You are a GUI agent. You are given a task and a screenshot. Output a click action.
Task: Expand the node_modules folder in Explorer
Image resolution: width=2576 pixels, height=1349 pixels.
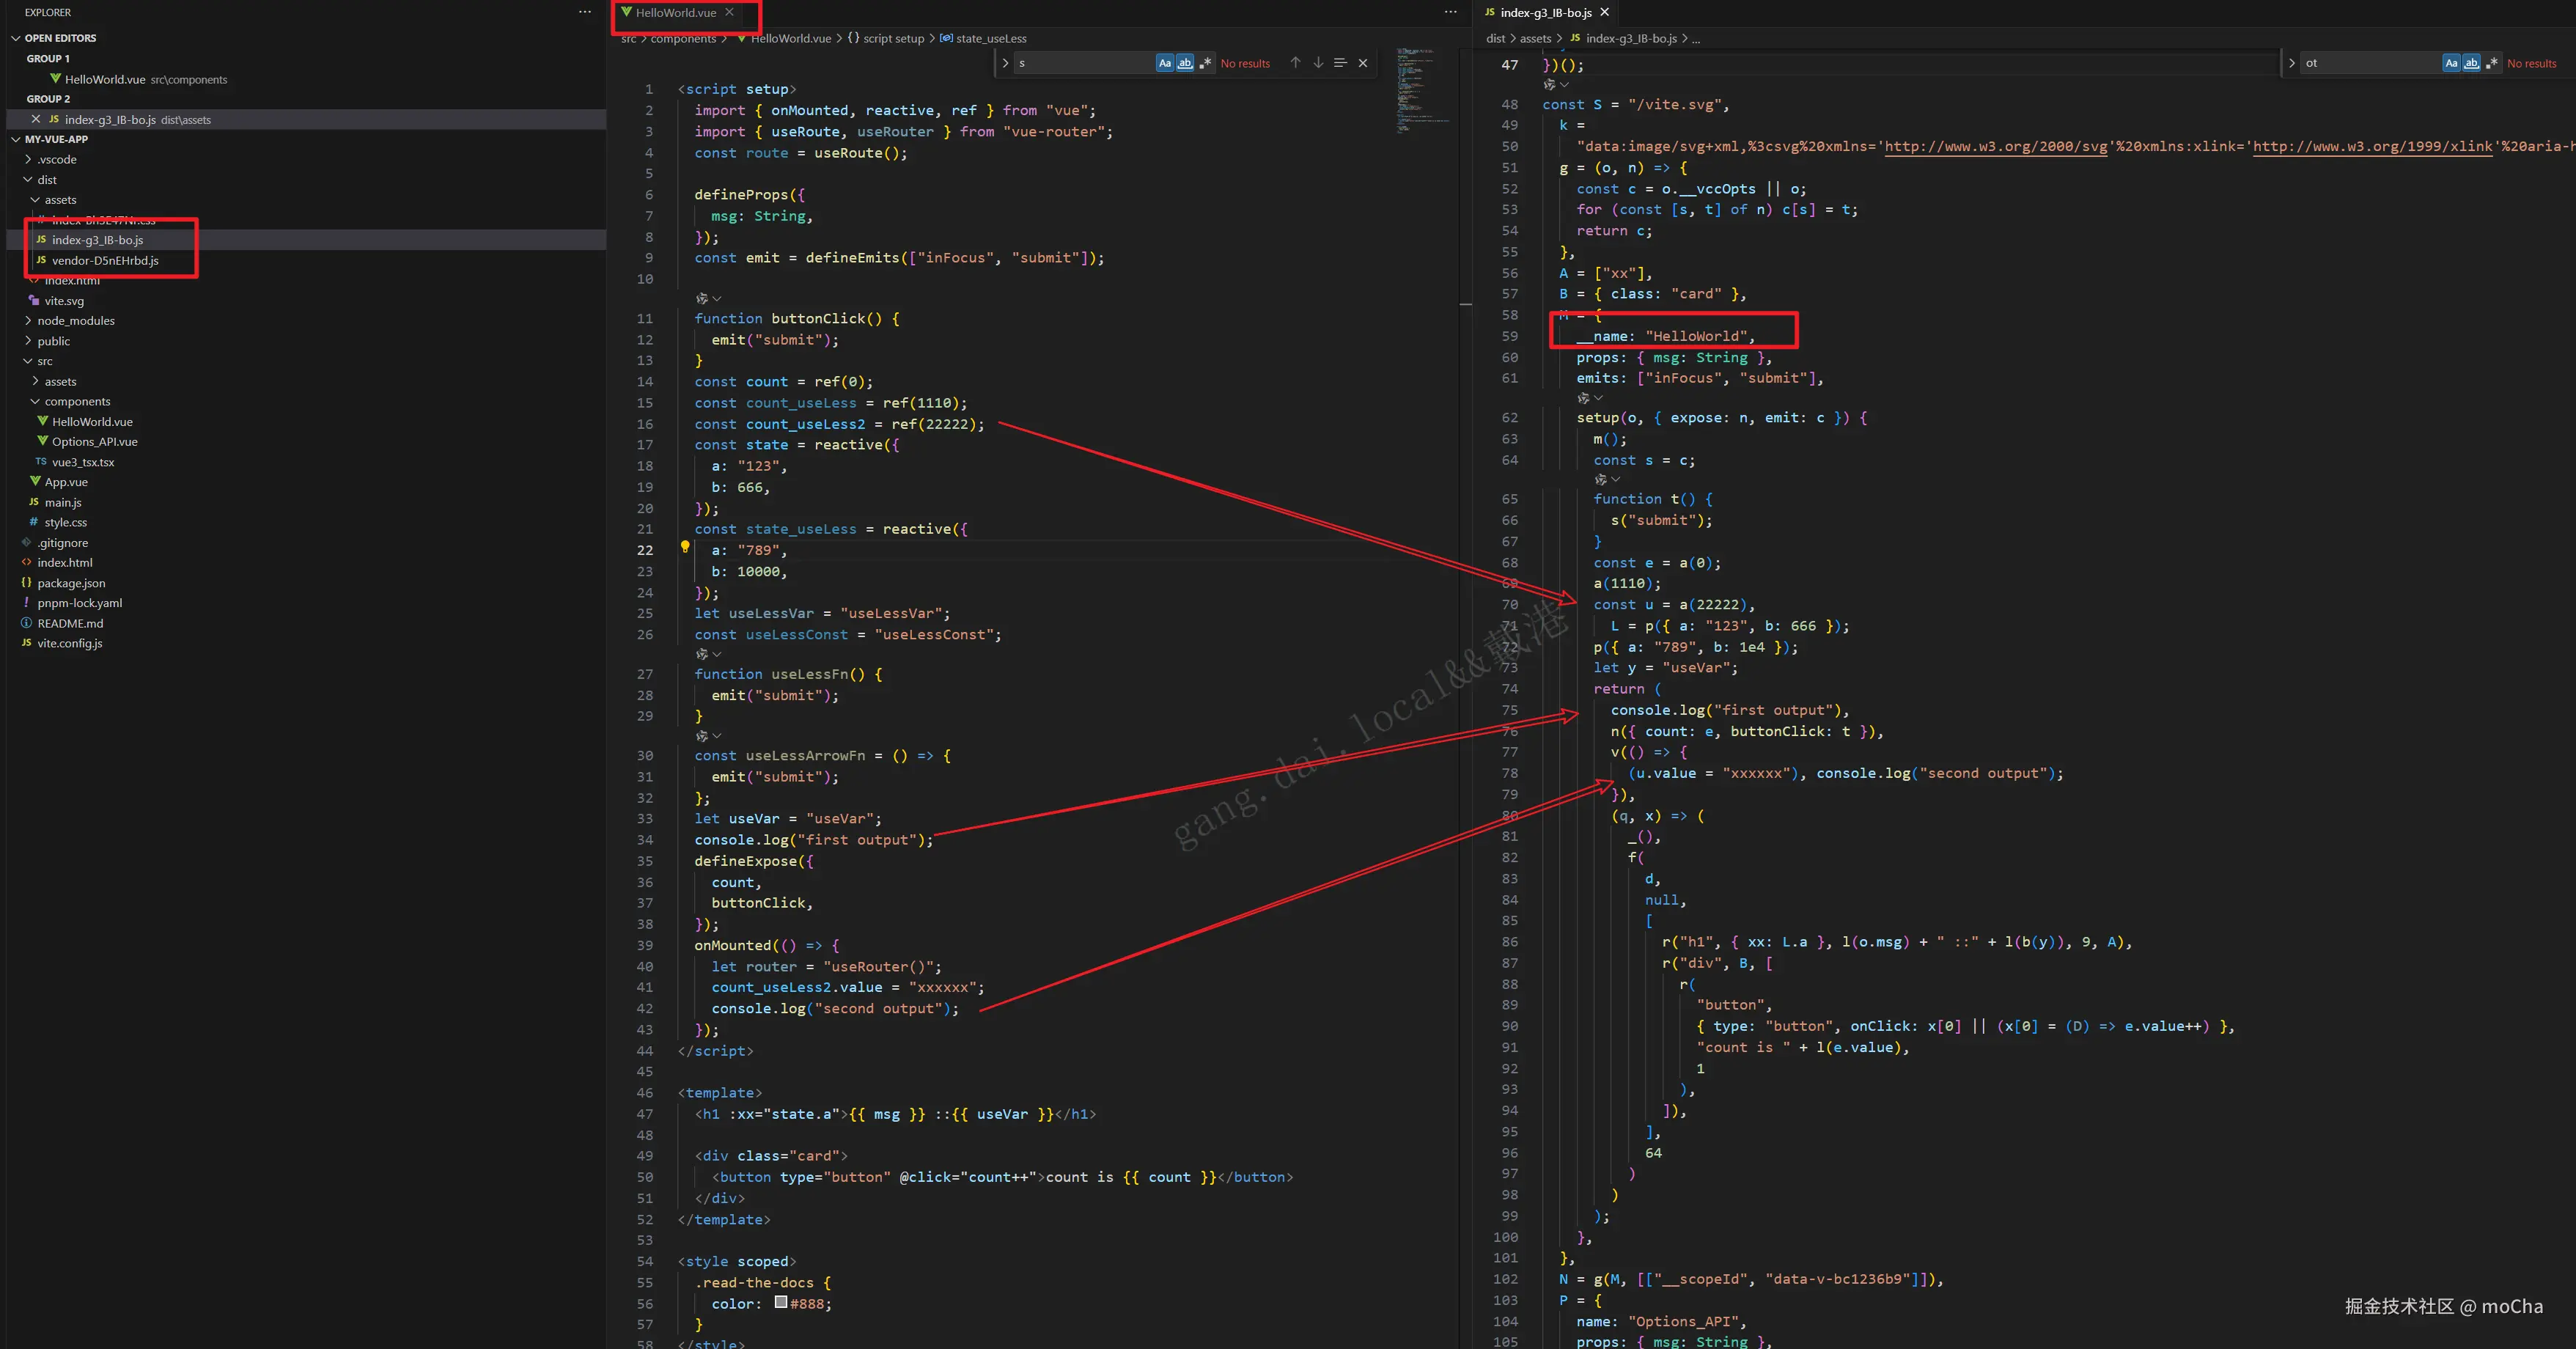(76, 321)
